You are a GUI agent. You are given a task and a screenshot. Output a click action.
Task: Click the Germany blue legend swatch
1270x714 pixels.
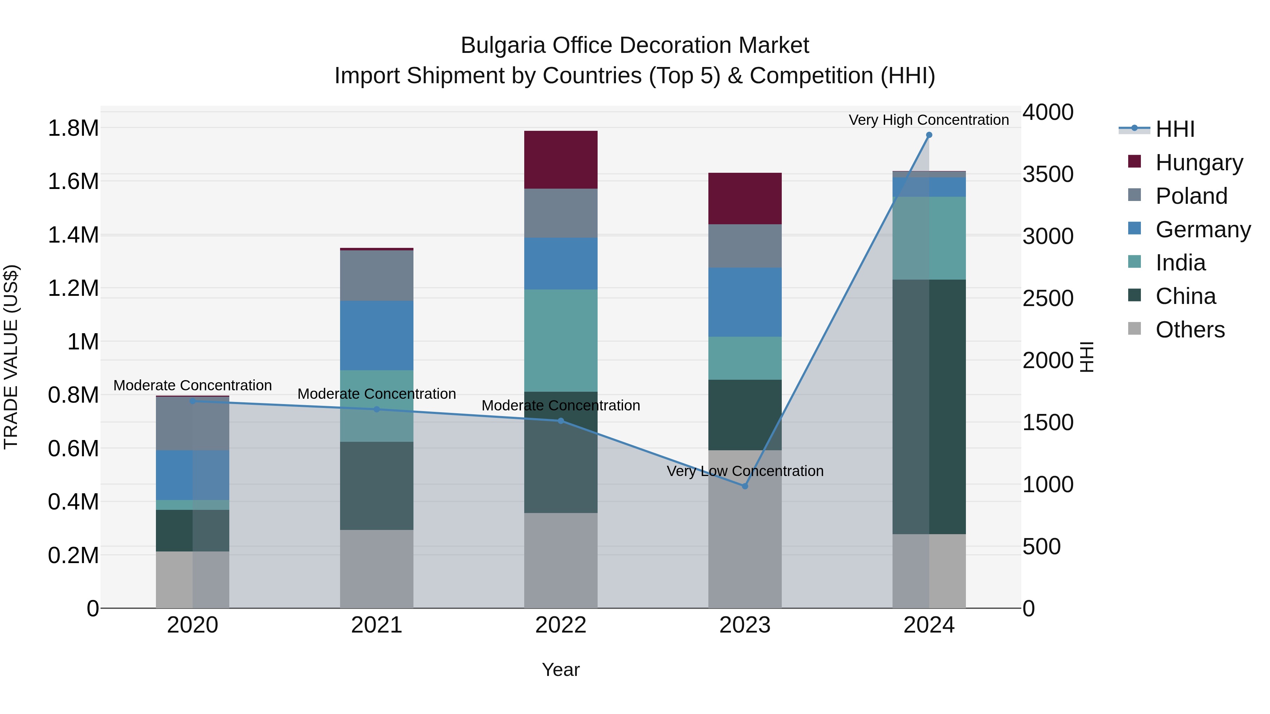tap(1135, 228)
